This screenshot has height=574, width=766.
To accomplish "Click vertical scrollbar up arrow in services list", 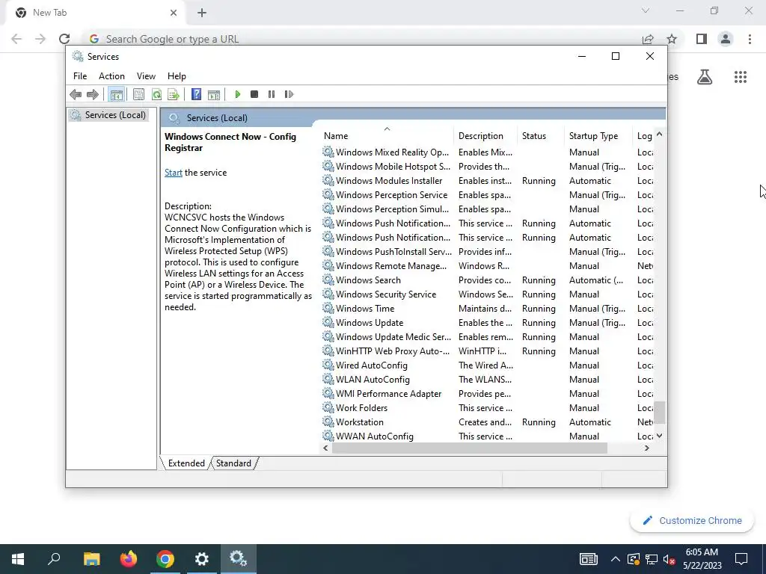I will (x=660, y=135).
